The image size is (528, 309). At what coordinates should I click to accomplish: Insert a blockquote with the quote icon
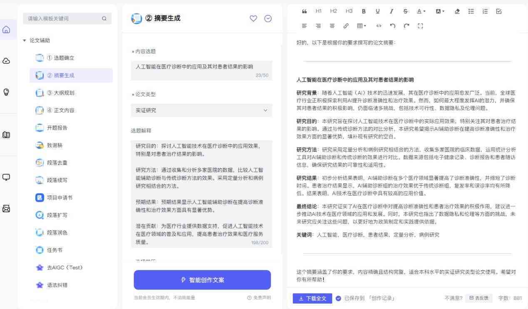click(x=304, y=11)
